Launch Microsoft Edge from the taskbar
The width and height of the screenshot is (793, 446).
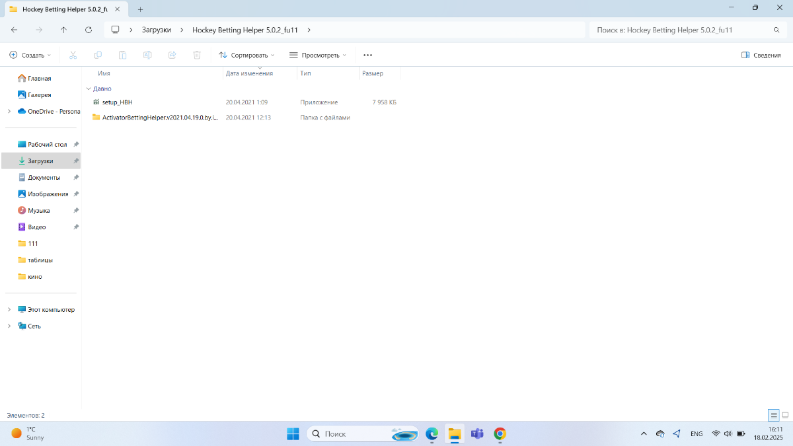coord(432,433)
